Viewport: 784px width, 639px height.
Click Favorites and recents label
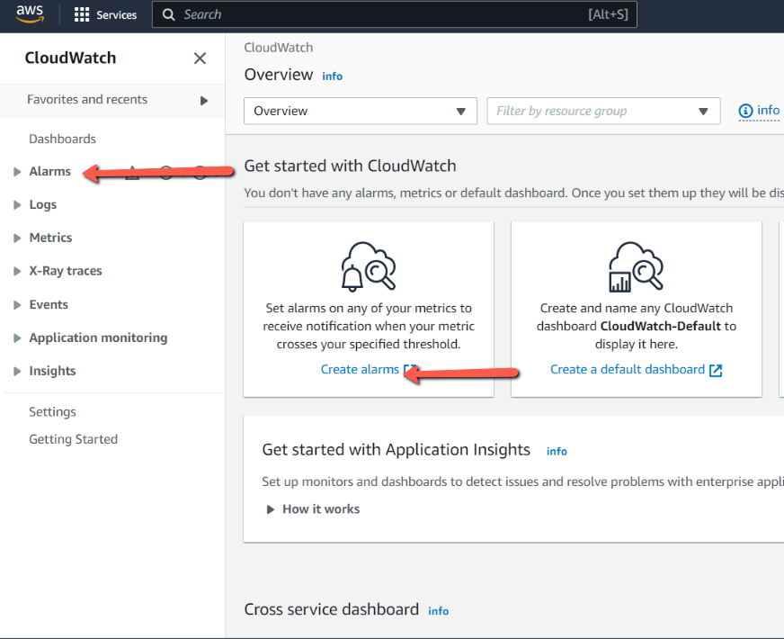(87, 99)
